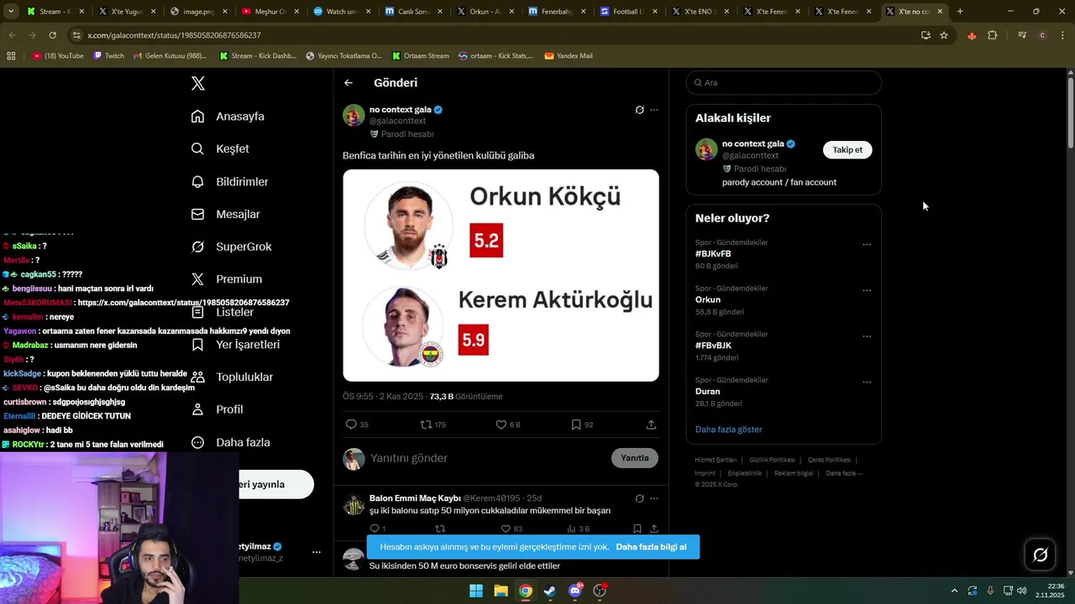1075x604 pixels.
Task: Bookmark the post showing 92 bookmarks
Action: click(576, 424)
